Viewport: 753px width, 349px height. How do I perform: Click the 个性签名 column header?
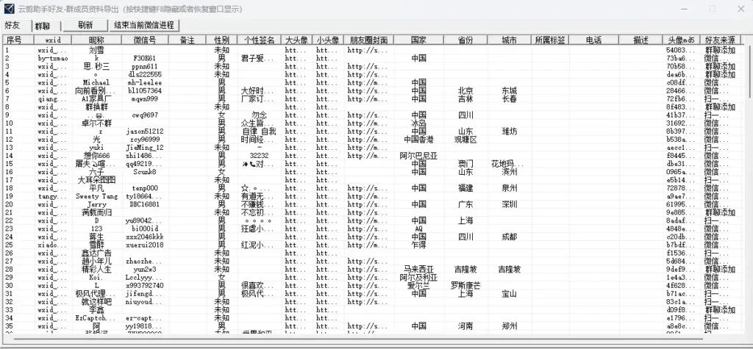pyautogui.click(x=260, y=40)
